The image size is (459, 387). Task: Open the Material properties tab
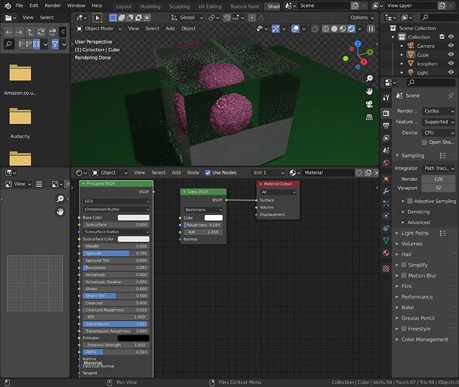tap(386, 253)
